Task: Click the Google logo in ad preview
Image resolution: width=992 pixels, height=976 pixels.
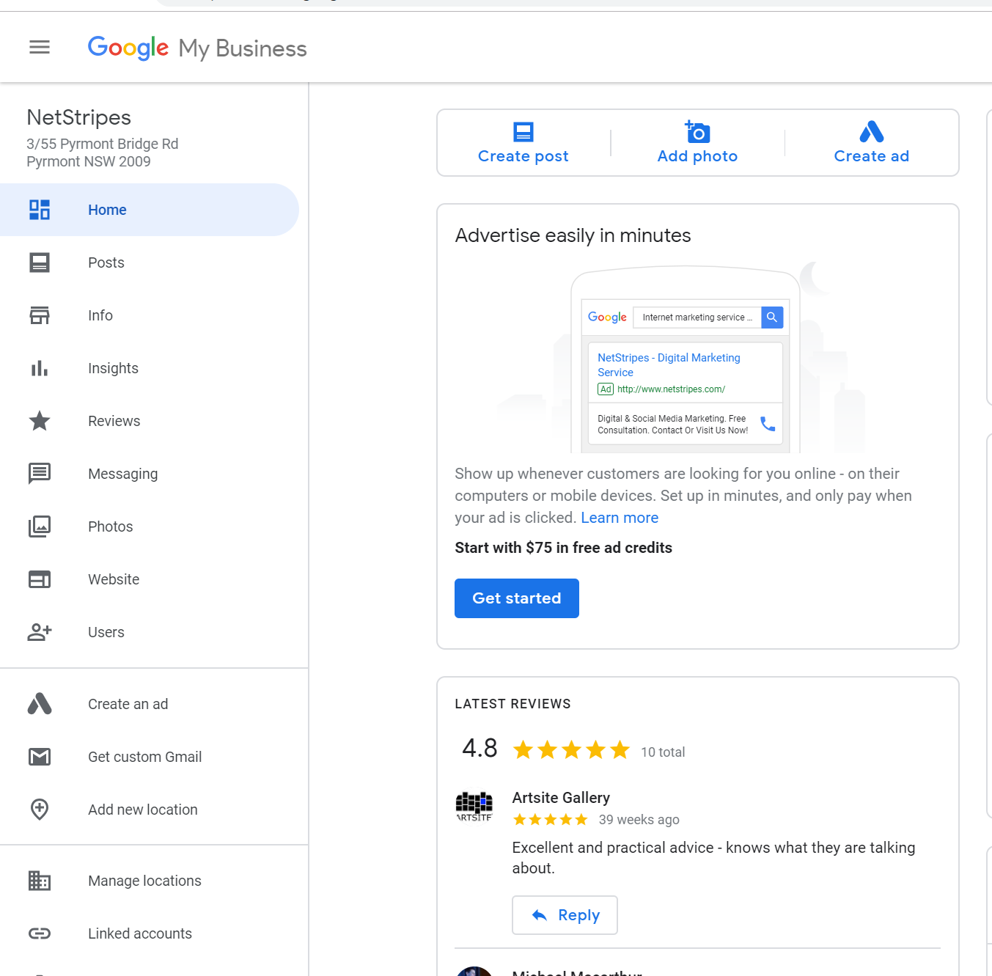Action: click(607, 318)
